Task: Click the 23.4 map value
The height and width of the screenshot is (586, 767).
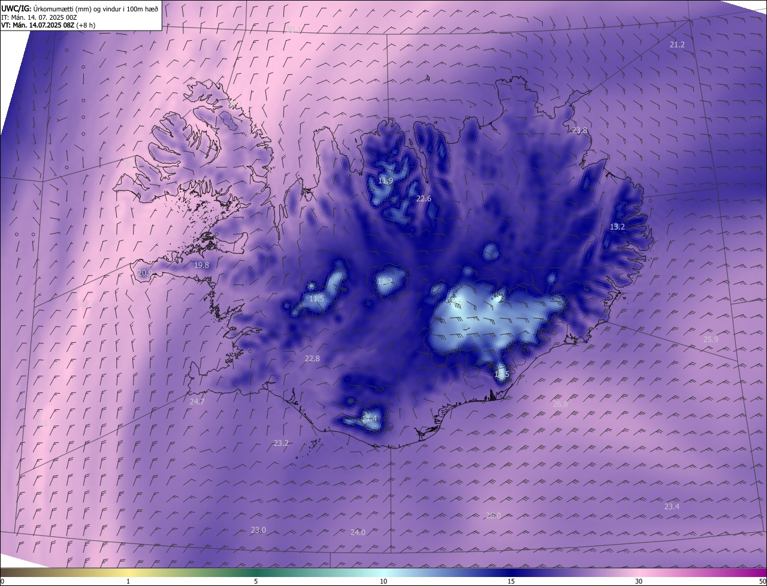Action: pos(672,506)
